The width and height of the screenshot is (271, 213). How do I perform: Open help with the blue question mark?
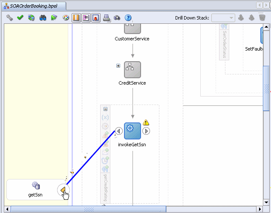pos(128,17)
